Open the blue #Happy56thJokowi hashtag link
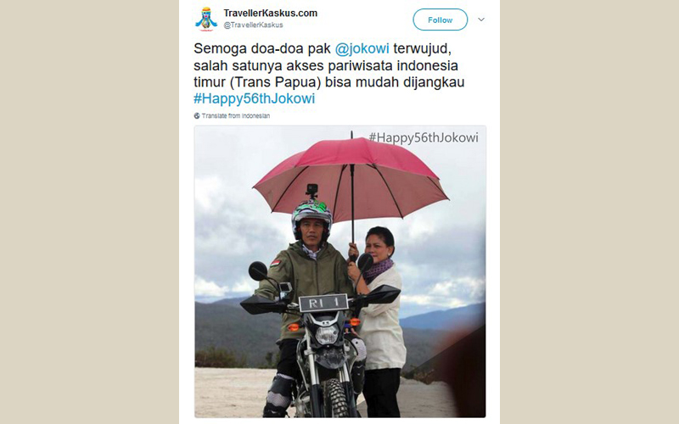The height and width of the screenshot is (424, 679). click(x=254, y=98)
